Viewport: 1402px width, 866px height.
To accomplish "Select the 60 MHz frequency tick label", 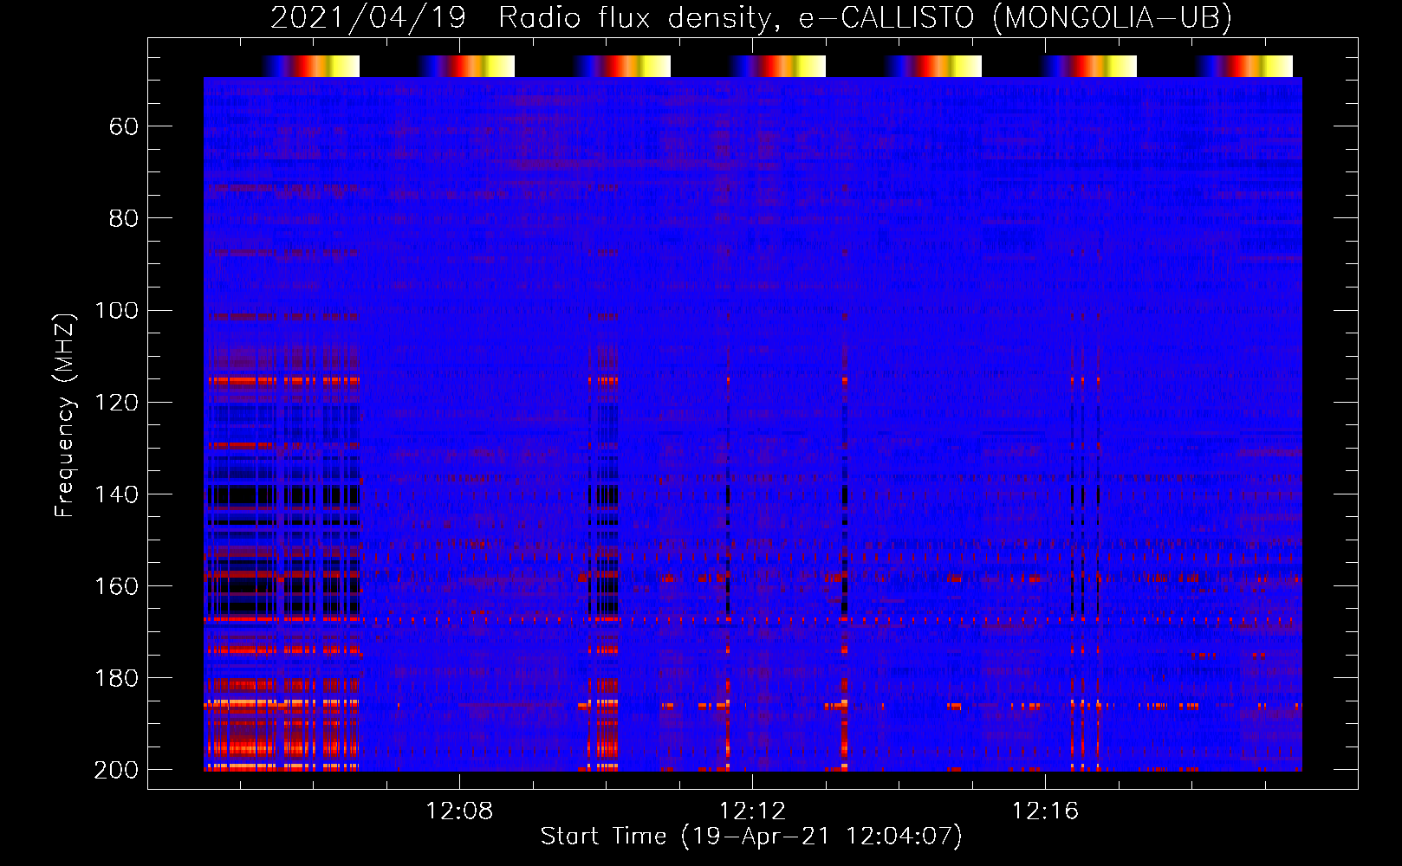I will (124, 127).
